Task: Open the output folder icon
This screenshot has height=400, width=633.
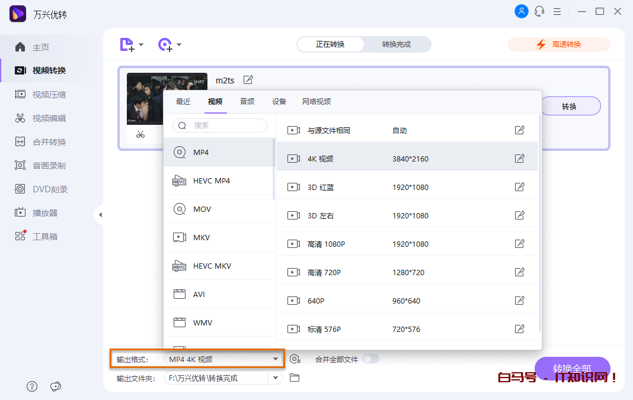Action: (295, 378)
